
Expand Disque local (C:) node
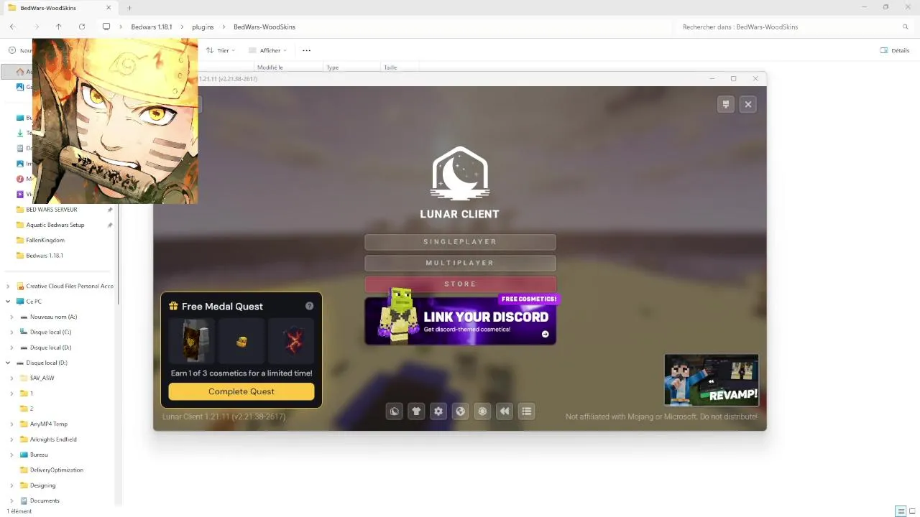[11, 332]
